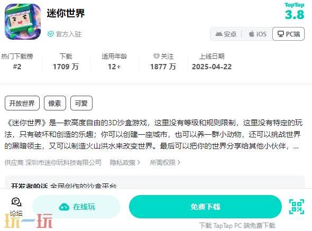Click 下载 TapTap PC 端免费下载 text
The height and width of the screenshot is (231, 312).
point(237,226)
